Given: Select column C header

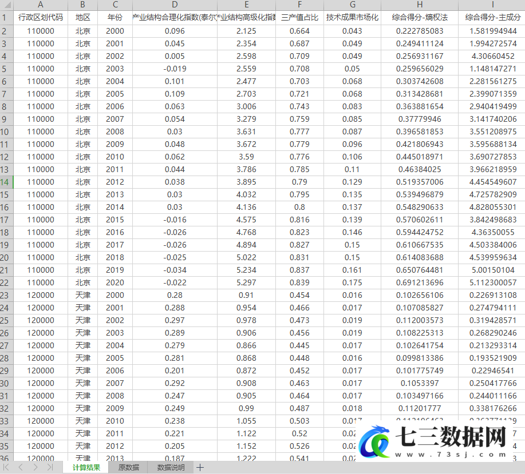Looking at the screenshot, I should coord(115,5).
